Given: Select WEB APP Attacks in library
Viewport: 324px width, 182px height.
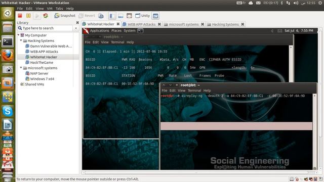Looking at the screenshot, I should [42, 52].
